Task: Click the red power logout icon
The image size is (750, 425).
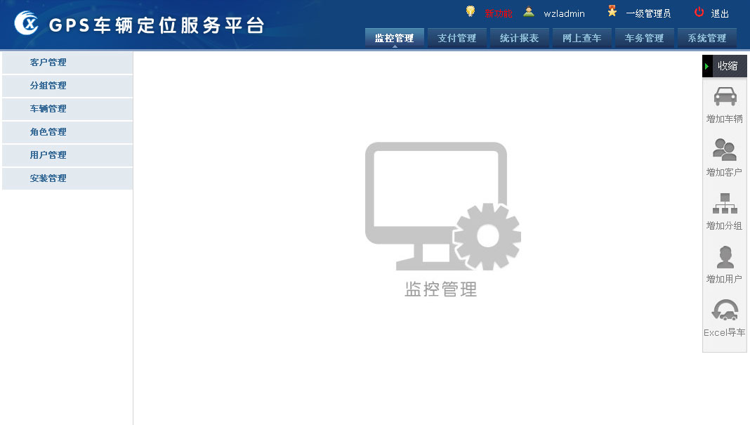Action: (x=699, y=12)
